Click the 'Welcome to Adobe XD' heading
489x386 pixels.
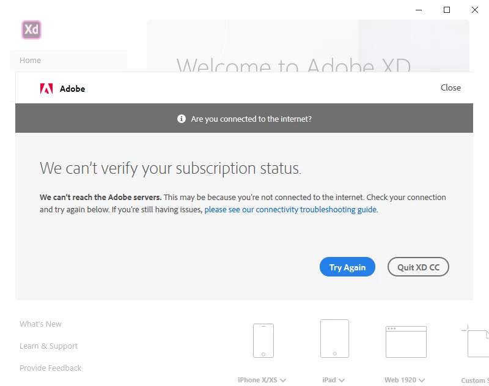coord(293,65)
